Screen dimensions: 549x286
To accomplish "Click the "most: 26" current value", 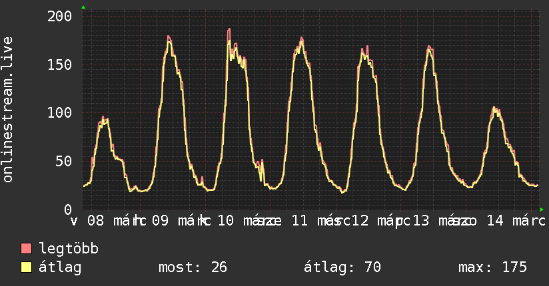I will [x=193, y=267].
